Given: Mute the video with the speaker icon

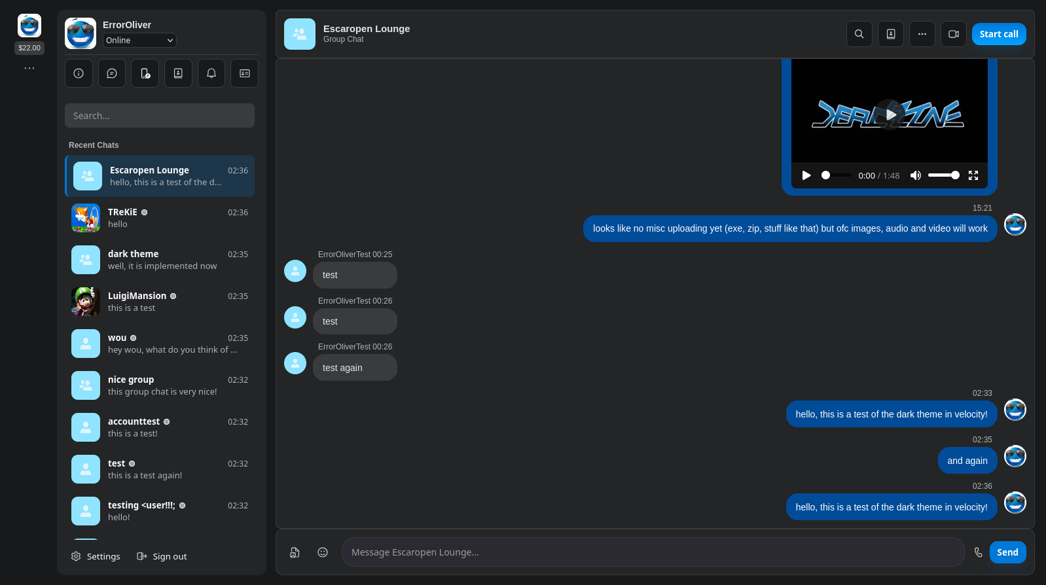Looking at the screenshot, I should coord(916,175).
